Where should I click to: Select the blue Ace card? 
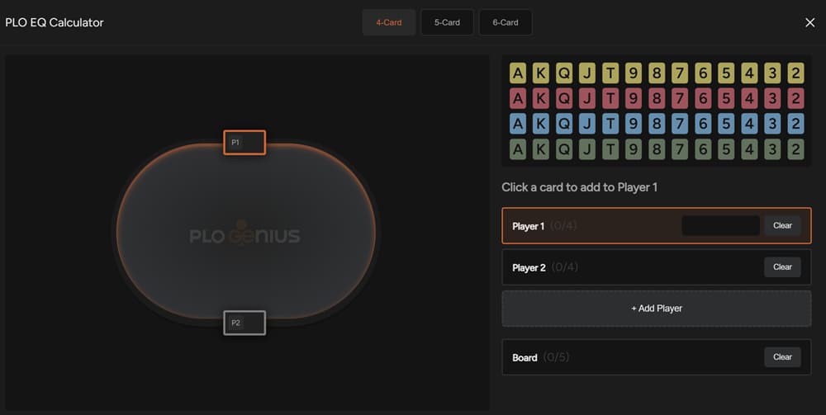point(518,124)
